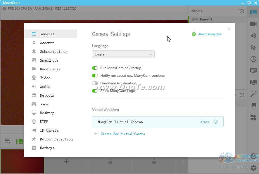Open the clock time panel icon
The height and width of the screenshot is (174, 259).
(253, 59)
